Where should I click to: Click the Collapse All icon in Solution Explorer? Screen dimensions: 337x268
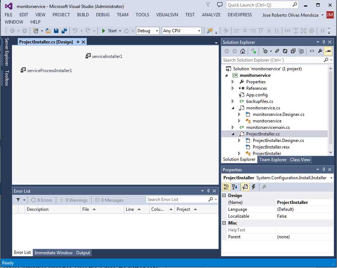click(293, 51)
